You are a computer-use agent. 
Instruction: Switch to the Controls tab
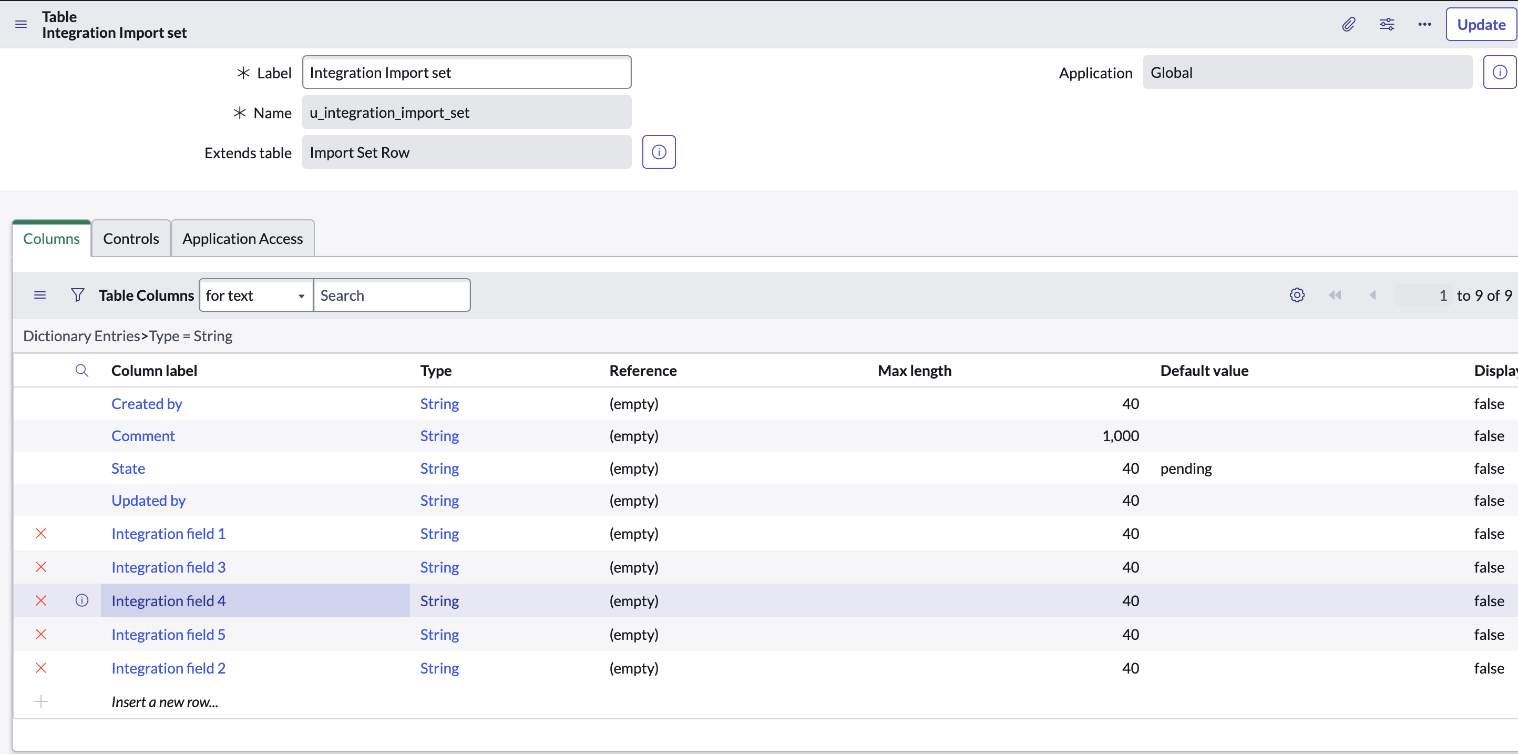131,239
